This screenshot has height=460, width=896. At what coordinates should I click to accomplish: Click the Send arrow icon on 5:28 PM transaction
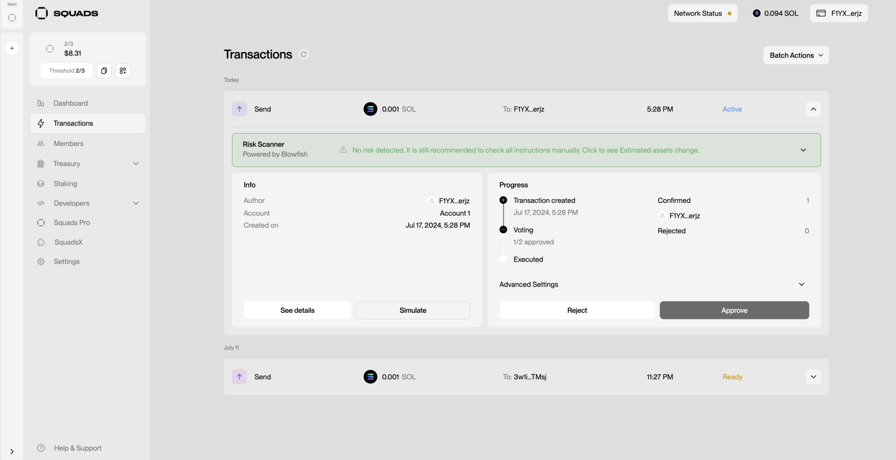(x=239, y=109)
